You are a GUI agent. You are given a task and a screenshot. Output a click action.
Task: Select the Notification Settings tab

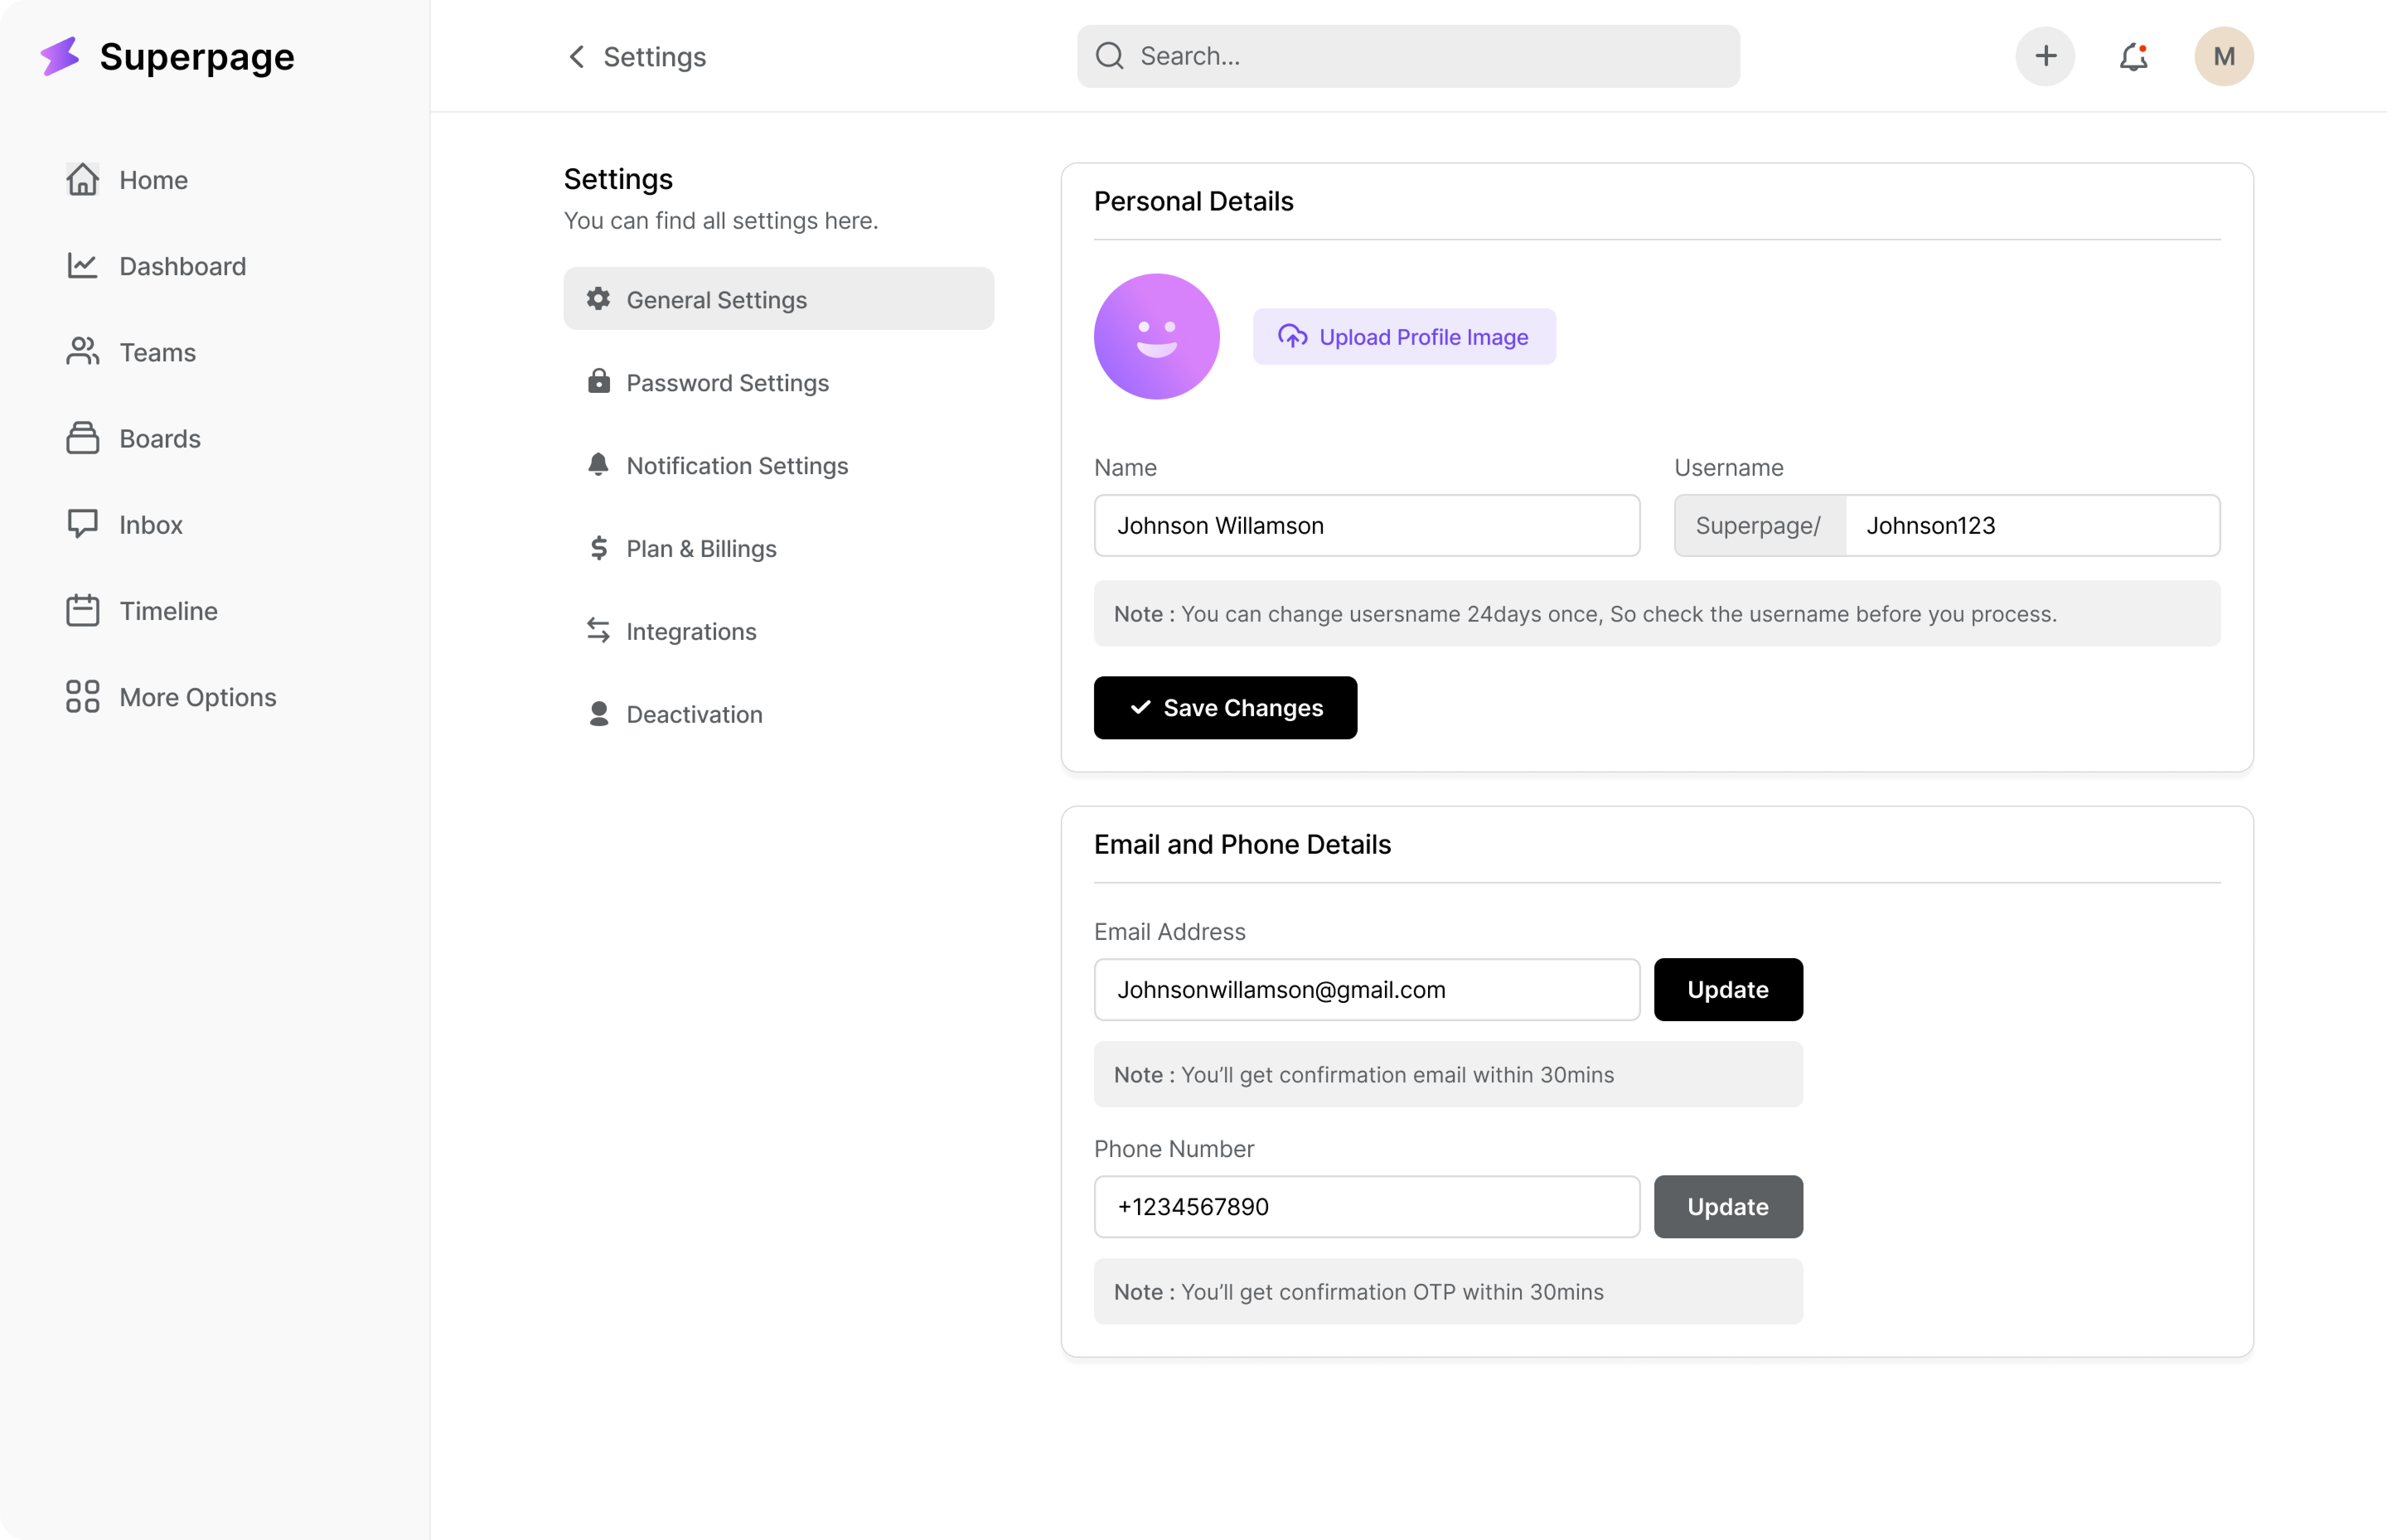pos(736,466)
